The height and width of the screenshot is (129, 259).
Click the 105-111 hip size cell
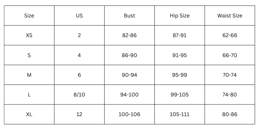point(180,114)
